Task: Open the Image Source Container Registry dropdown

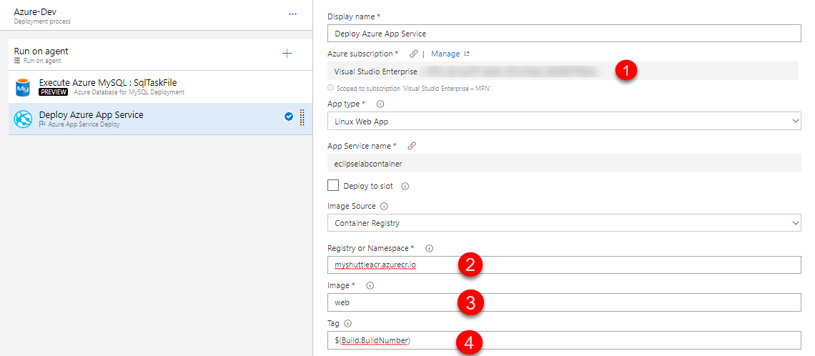Action: pyautogui.click(x=564, y=223)
